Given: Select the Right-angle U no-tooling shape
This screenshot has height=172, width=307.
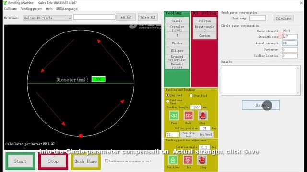Looking at the screenshot, I should tap(204, 28).
